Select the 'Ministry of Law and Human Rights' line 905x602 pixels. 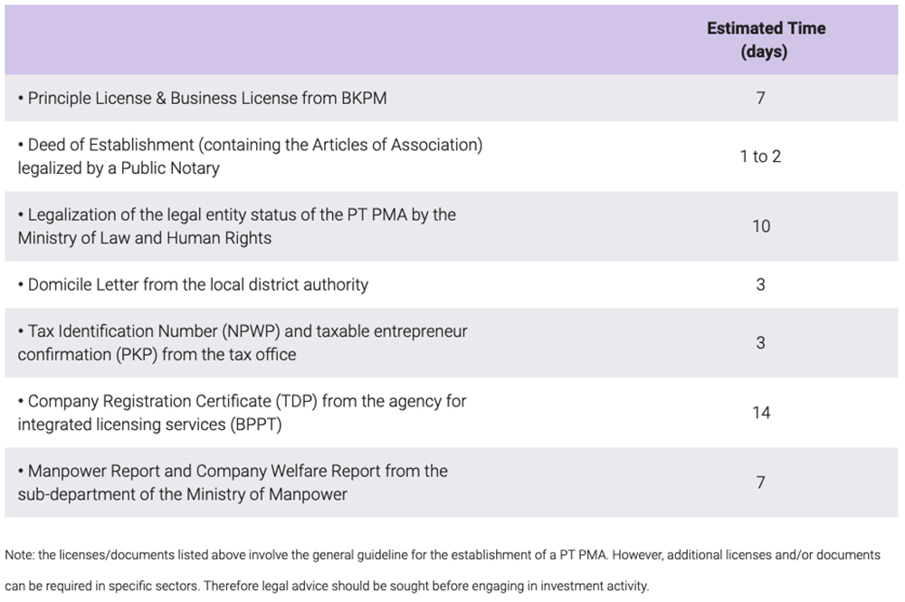pos(144,238)
